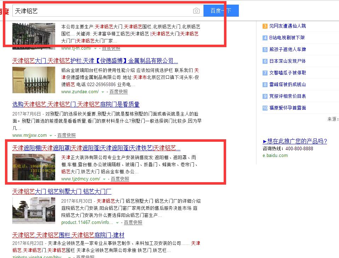Open 百度快照 for the www.mrjjxw.com result
Image resolution: width=339 pixels, height=258 pixels.
(67, 135)
